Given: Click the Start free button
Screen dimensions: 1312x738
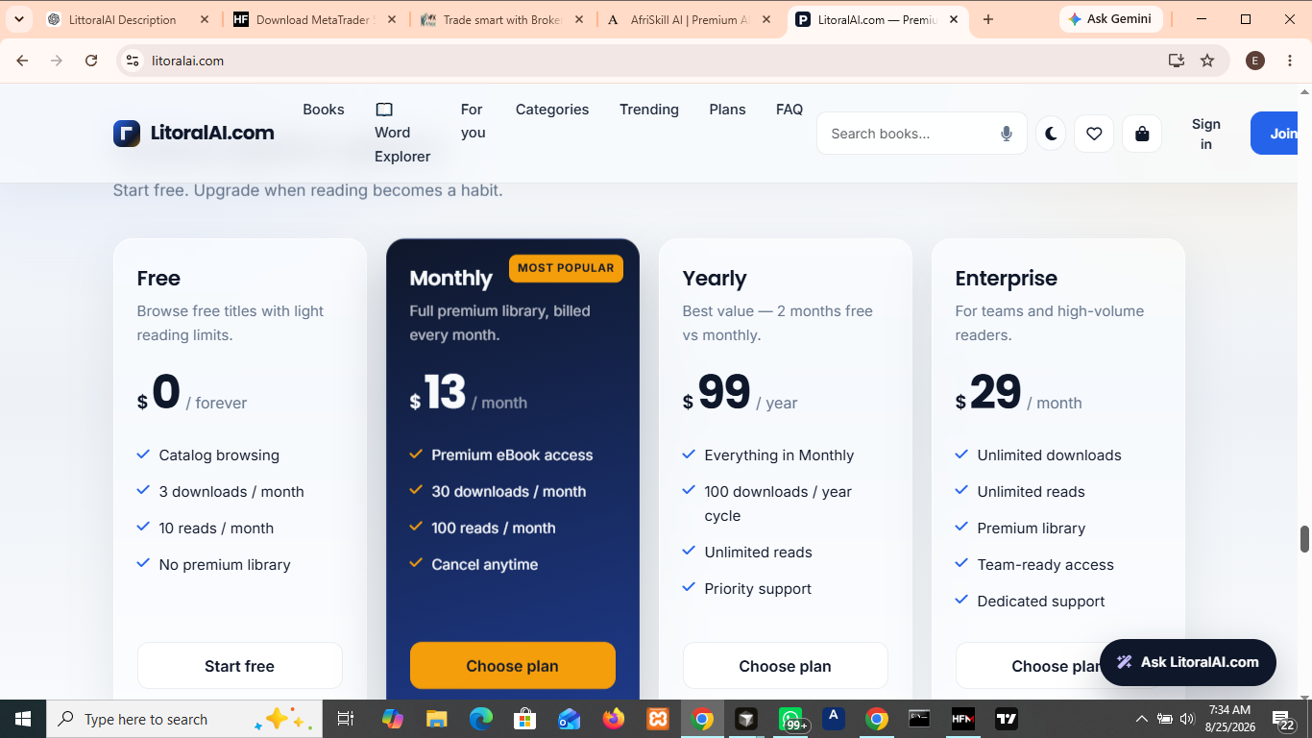Looking at the screenshot, I should pyautogui.click(x=240, y=666).
